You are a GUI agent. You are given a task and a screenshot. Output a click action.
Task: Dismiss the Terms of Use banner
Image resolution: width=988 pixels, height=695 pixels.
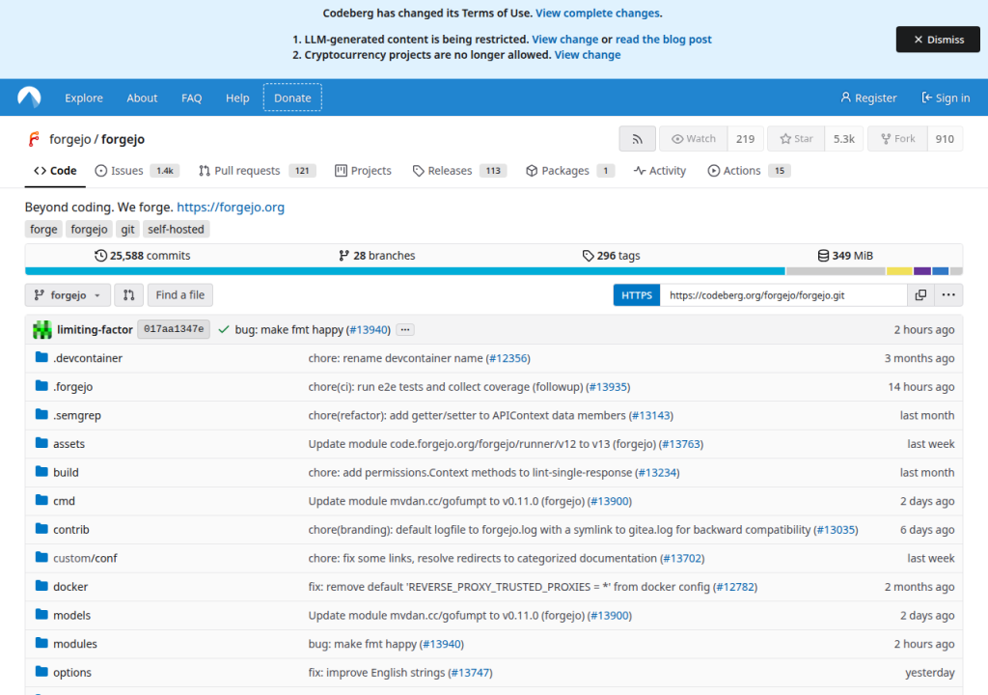938,40
